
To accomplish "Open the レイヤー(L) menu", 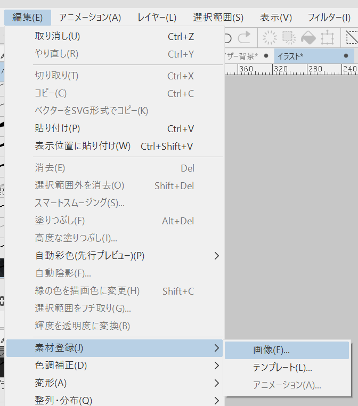I will tap(157, 18).
